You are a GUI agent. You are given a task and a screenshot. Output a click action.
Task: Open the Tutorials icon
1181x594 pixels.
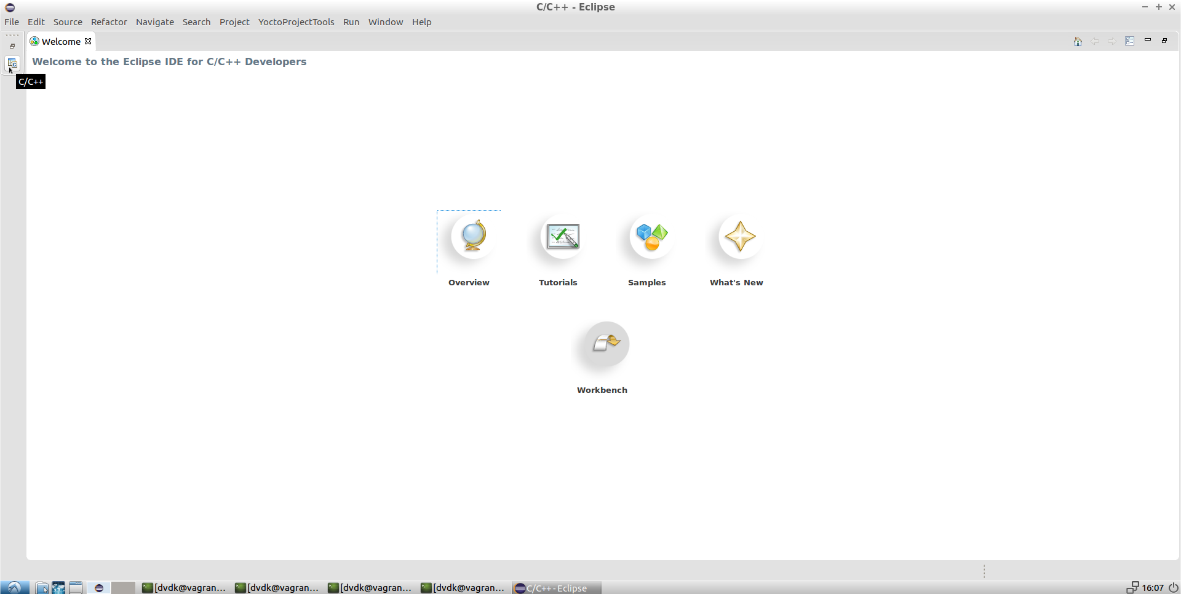(562, 237)
